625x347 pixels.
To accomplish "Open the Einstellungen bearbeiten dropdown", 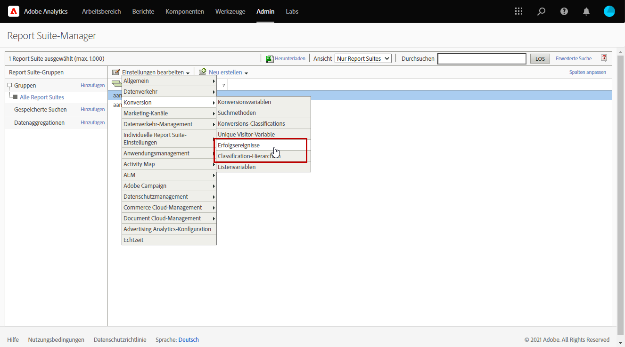I will coord(156,73).
